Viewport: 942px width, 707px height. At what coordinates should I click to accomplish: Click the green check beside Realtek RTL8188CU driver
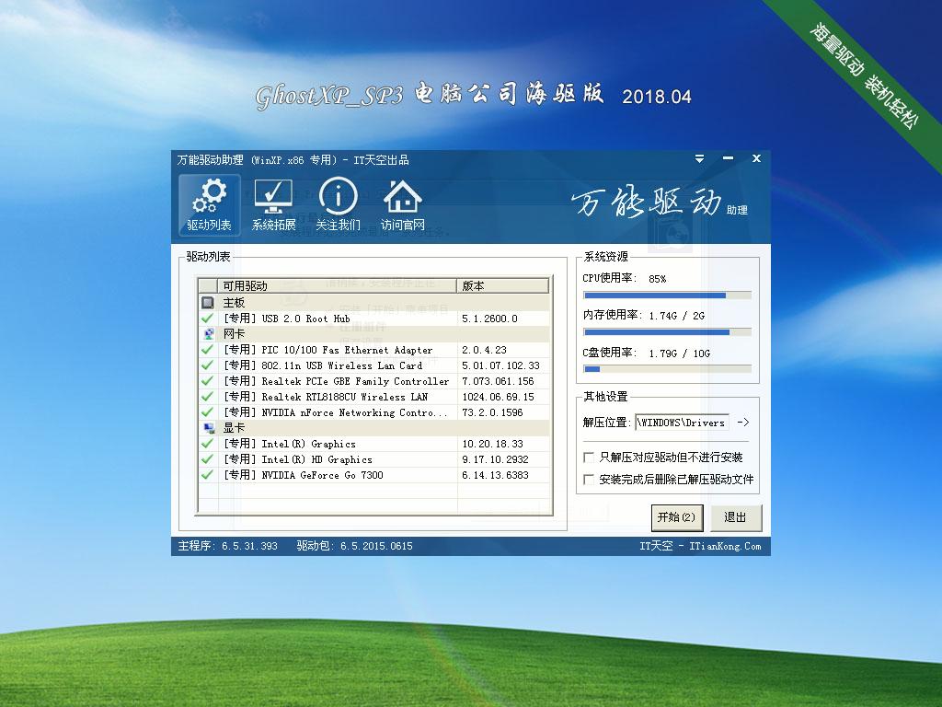click(x=209, y=397)
